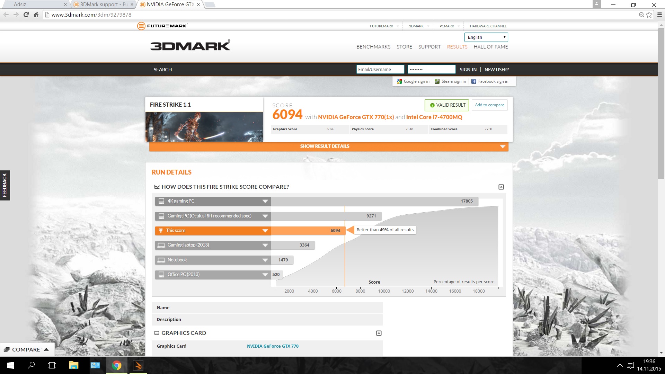665x374 pixels.
Task: Open Task View on the taskbar
Action: click(x=52, y=365)
